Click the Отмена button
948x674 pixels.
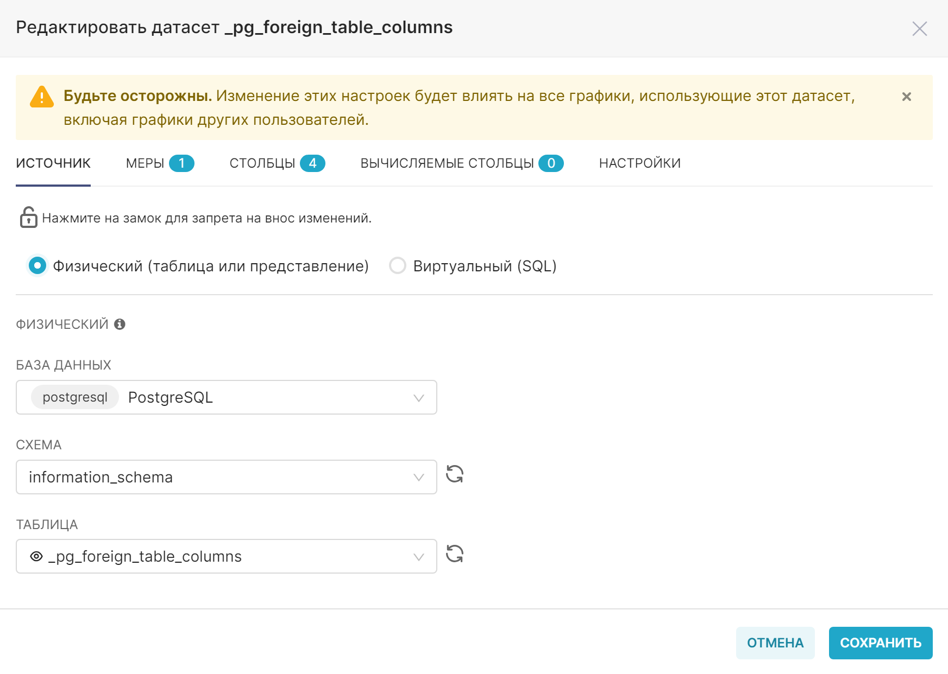coord(775,643)
